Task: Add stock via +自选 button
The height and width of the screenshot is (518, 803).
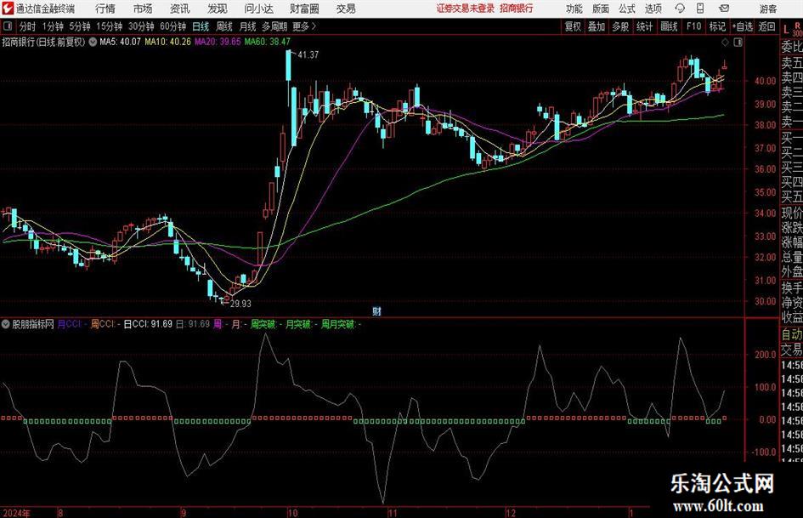Action: click(x=743, y=26)
